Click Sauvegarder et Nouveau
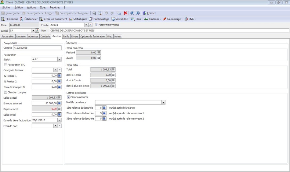290x172 pixels. pyautogui.click(x=72, y=13)
